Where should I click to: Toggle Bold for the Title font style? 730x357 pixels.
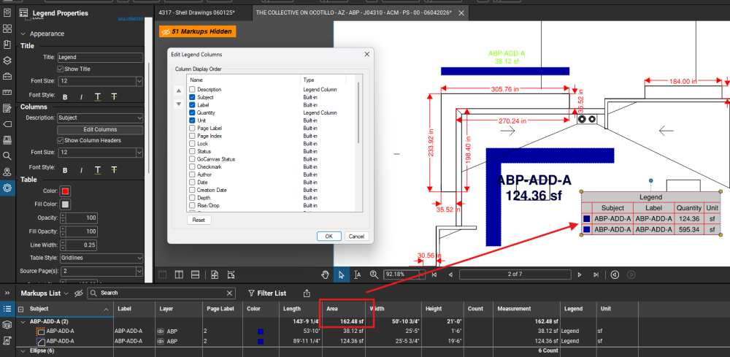pyautogui.click(x=65, y=97)
